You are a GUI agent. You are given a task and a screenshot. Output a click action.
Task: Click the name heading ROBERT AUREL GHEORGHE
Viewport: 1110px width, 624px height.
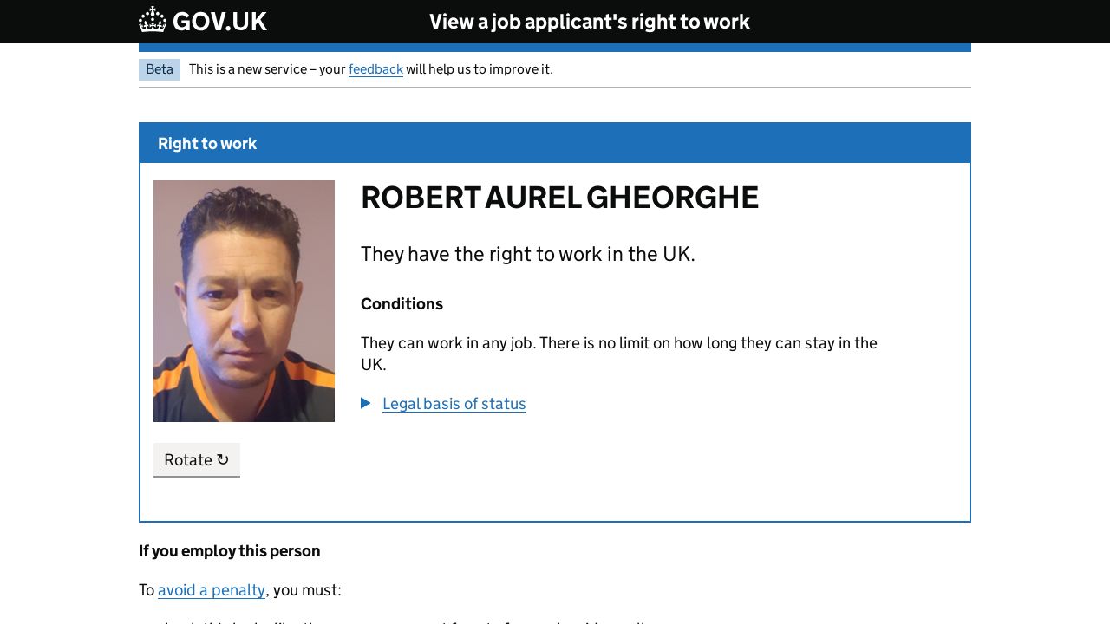559,198
